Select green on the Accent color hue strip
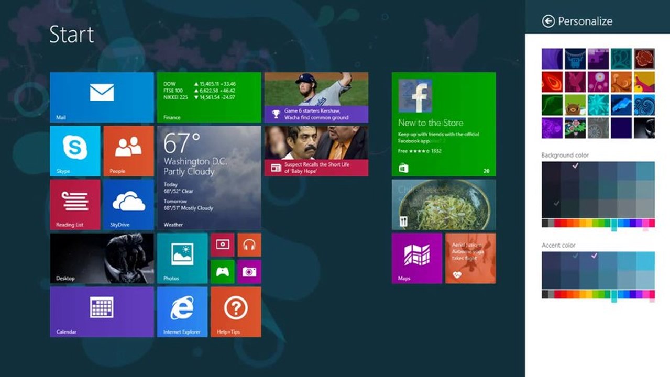 [x=601, y=294]
